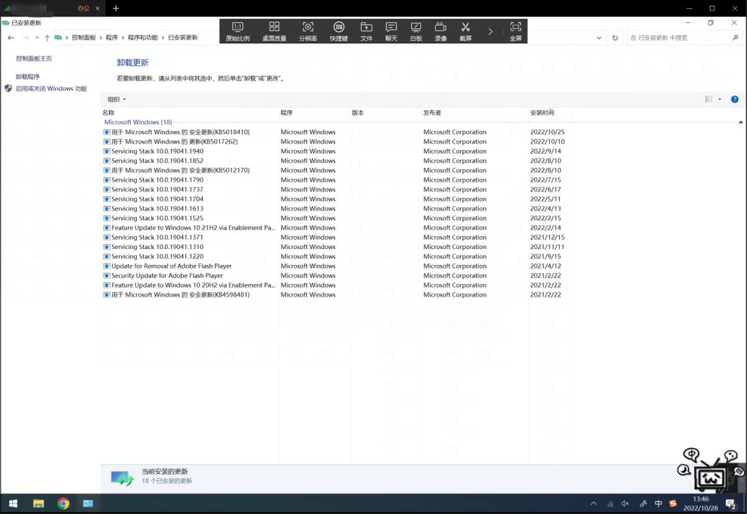Image resolution: width=747 pixels, height=514 pixels.
Task: Start 录像 screen recording
Action: (x=441, y=31)
